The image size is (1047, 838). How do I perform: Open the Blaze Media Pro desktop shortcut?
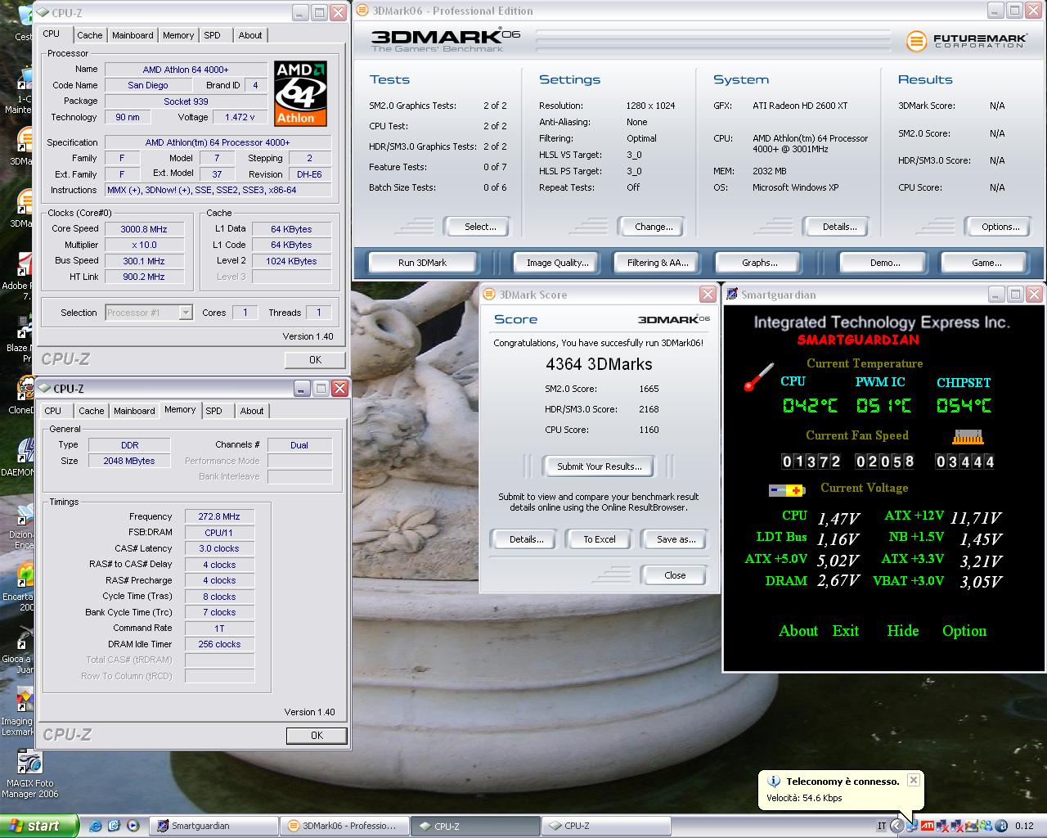click(26, 327)
